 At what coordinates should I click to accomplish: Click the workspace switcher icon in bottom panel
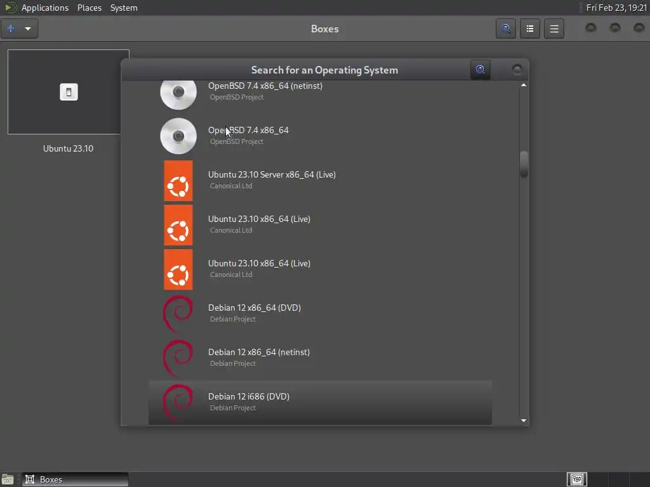pyautogui.click(x=577, y=479)
